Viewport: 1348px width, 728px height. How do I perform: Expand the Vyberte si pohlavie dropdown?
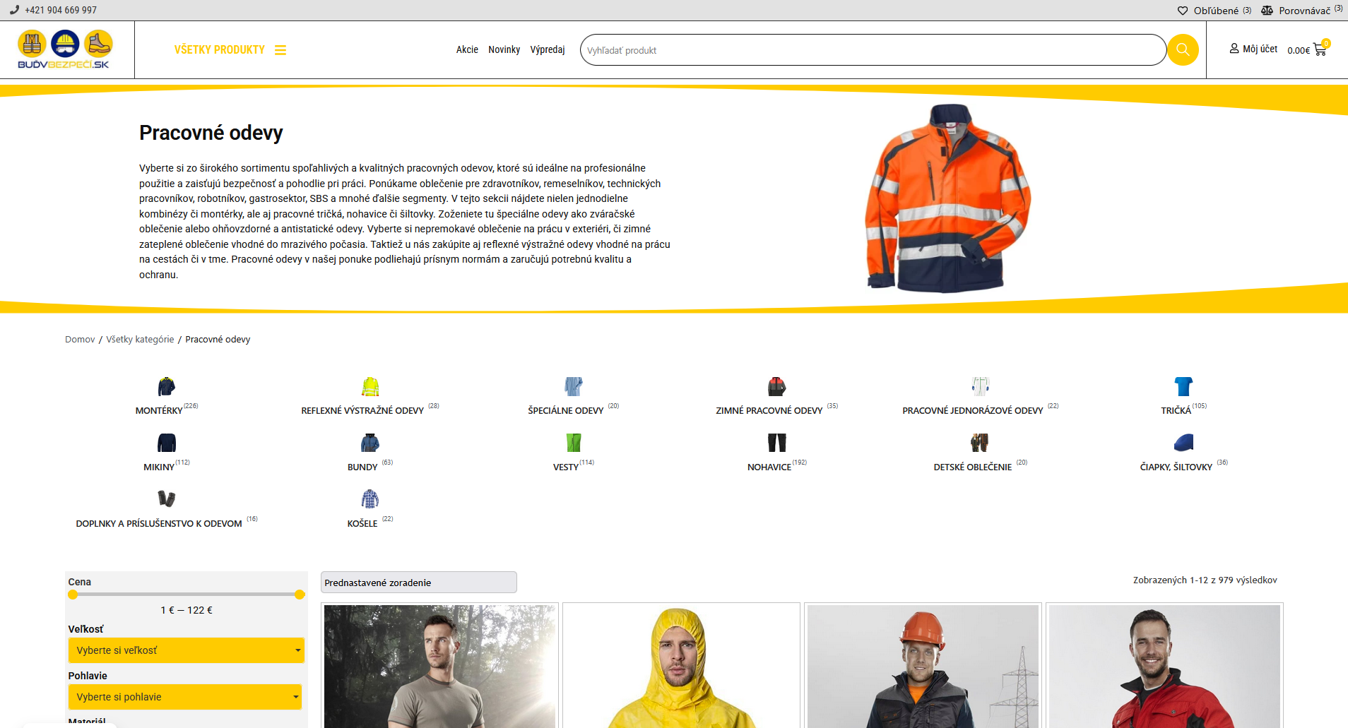tap(185, 697)
